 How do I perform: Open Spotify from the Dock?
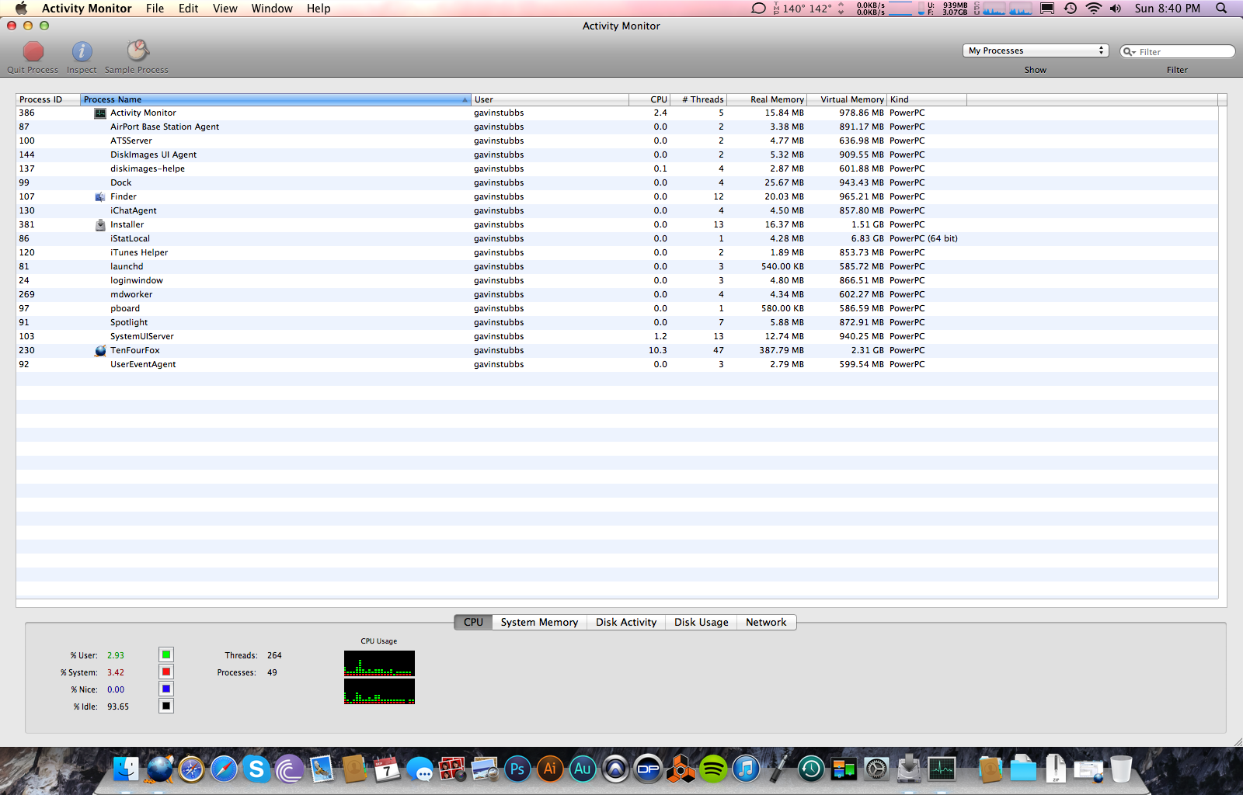pos(713,769)
